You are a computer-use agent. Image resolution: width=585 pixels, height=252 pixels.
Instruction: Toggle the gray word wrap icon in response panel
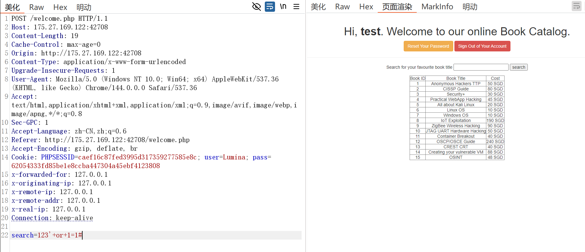(x=576, y=6)
